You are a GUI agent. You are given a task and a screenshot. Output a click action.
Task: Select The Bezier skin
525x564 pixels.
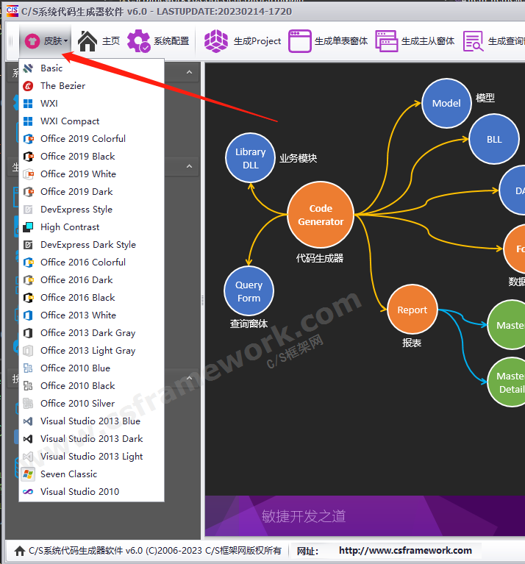tap(63, 86)
